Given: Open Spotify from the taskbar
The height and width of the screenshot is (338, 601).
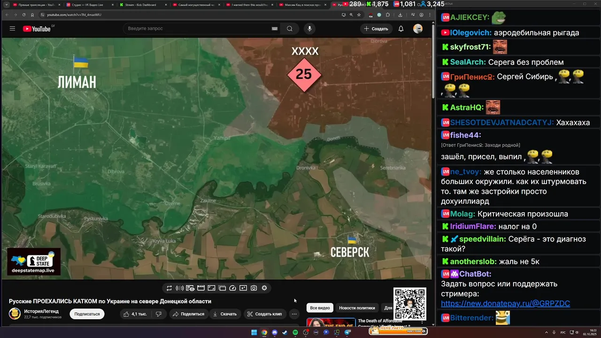Looking at the screenshot, I should 295,332.
